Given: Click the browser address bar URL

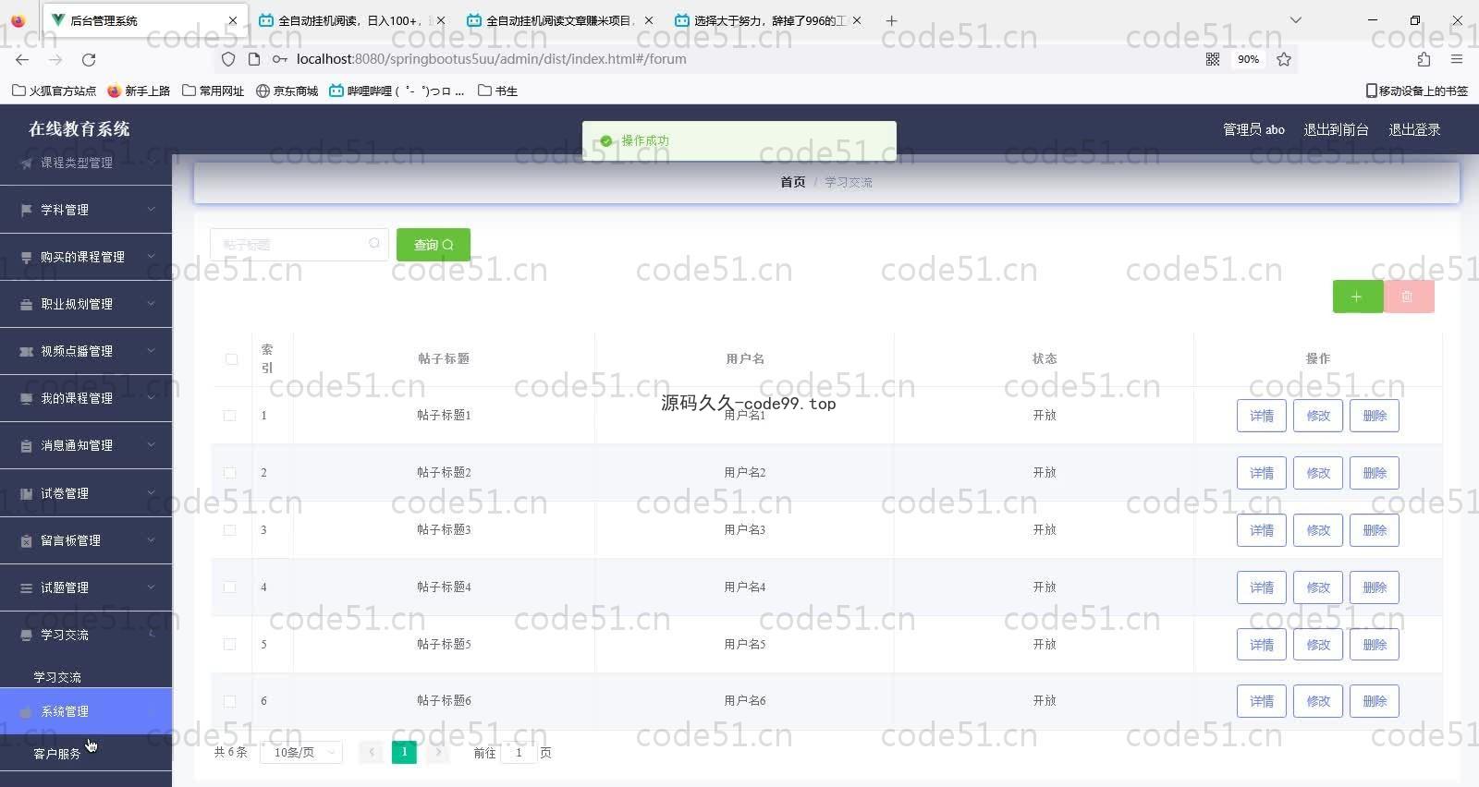Looking at the screenshot, I should [491, 59].
